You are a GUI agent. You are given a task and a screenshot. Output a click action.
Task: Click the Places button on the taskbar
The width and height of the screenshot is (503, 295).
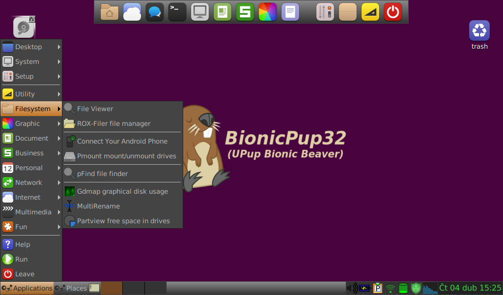pyautogui.click(x=76, y=288)
